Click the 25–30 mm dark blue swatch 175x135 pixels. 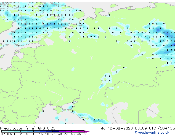[x=56, y=131]
